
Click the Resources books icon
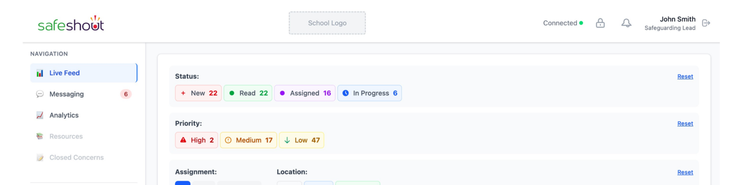coord(40,136)
